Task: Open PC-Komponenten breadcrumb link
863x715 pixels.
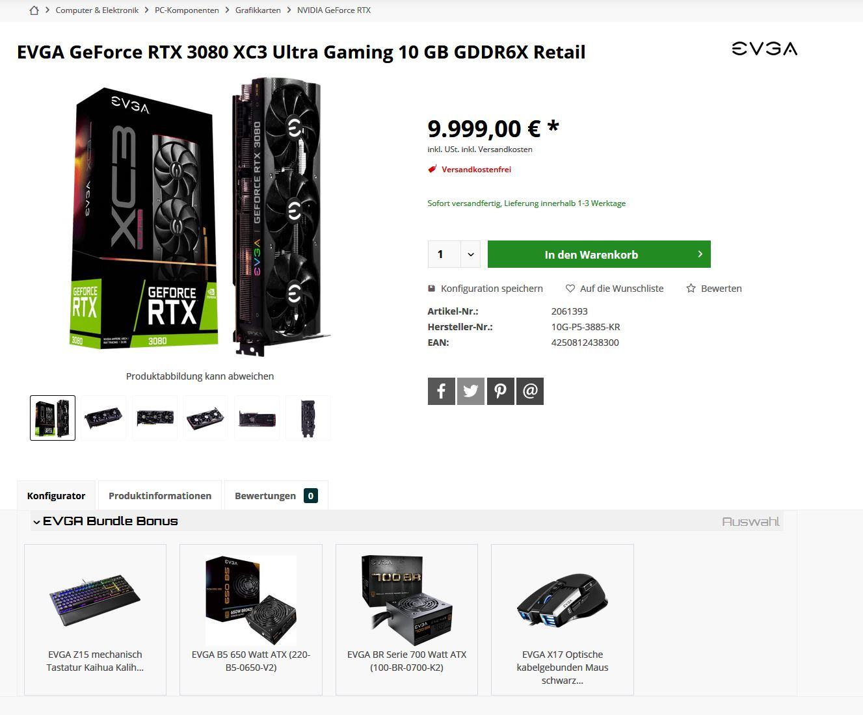Action: point(187,10)
